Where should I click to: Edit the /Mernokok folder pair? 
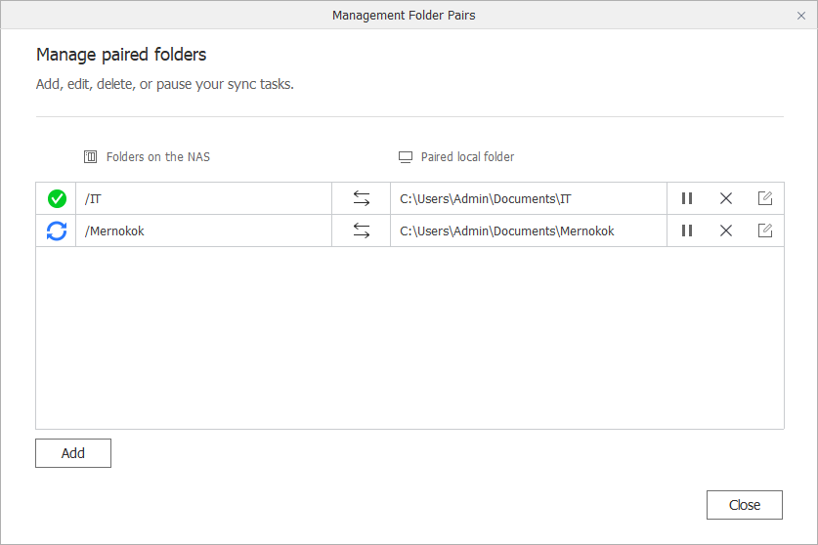pos(765,231)
